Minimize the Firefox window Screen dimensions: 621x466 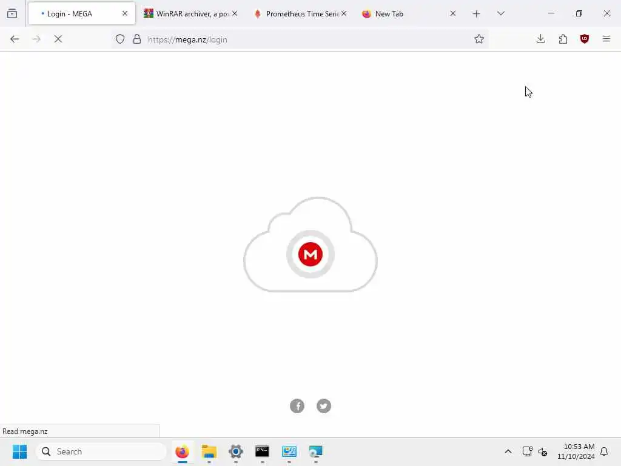click(551, 13)
